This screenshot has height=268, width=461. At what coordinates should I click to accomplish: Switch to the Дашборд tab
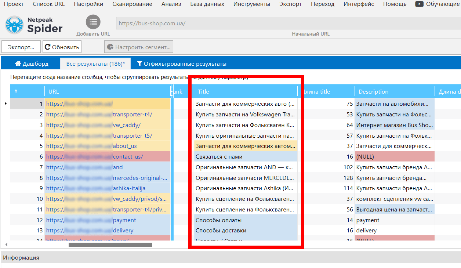coord(32,64)
